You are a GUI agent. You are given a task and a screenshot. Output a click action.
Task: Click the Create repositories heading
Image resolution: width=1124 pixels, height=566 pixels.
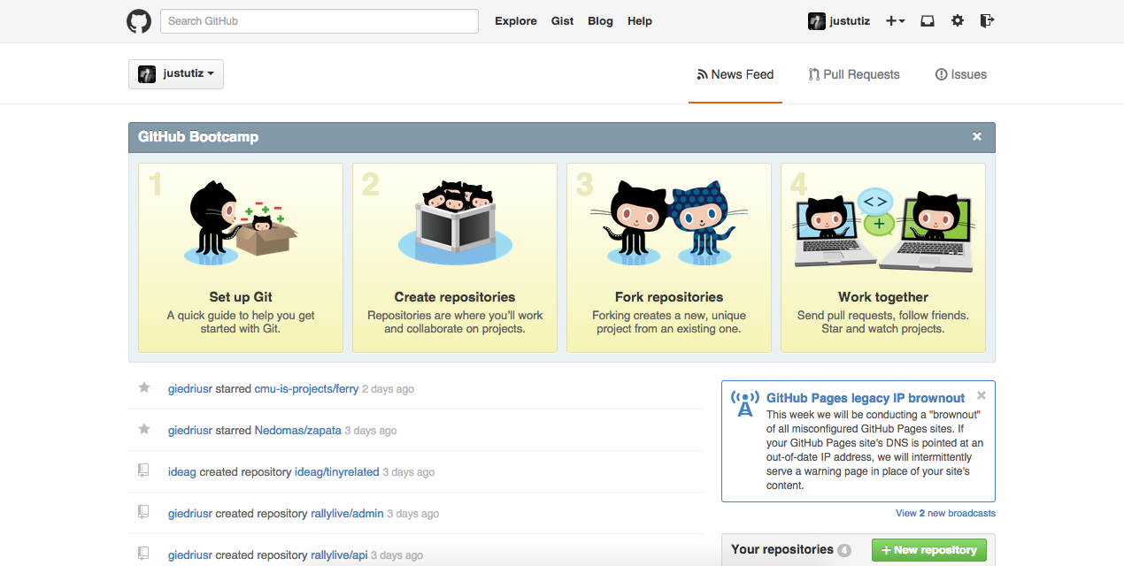pyautogui.click(x=455, y=297)
